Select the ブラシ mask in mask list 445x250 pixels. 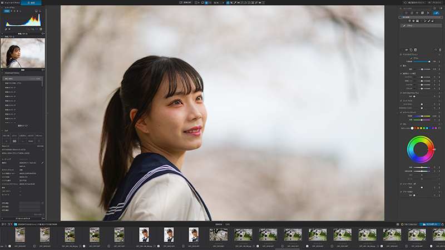pyautogui.click(x=421, y=26)
